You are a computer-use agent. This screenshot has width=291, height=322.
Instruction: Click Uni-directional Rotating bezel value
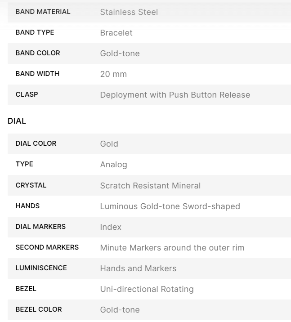tap(147, 289)
